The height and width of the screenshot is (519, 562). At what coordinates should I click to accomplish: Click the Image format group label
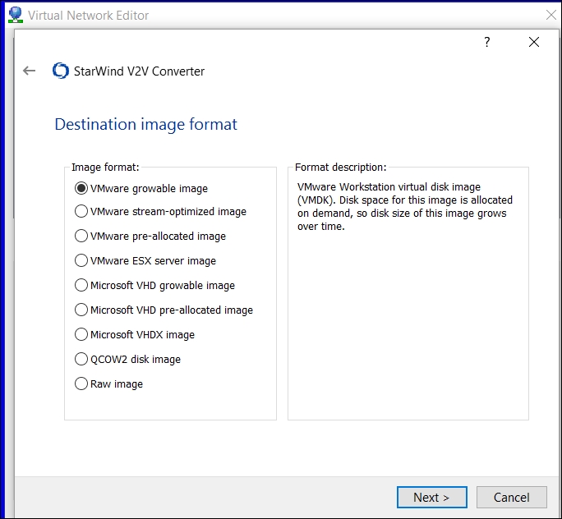coord(105,168)
